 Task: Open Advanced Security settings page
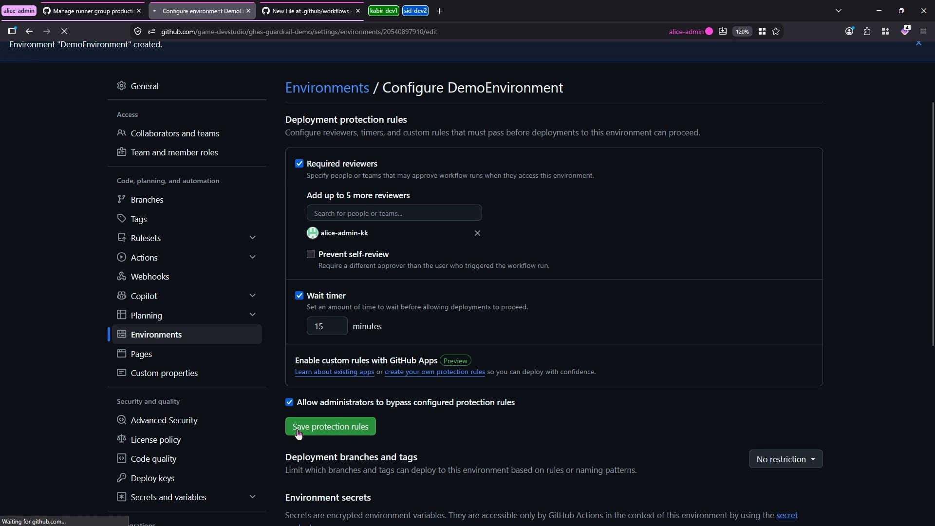[x=187, y=420]
